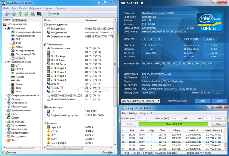This screenshot has width=229, height=156.
Task: Select the +12 V voltage row
Action: coord(78,139)
